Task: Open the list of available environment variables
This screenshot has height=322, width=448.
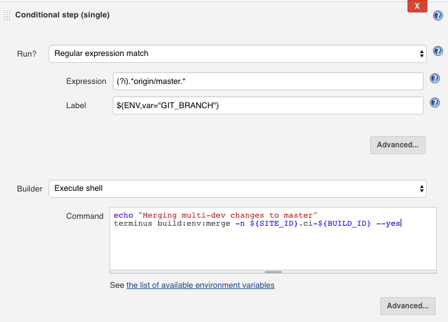Action: 200,285
